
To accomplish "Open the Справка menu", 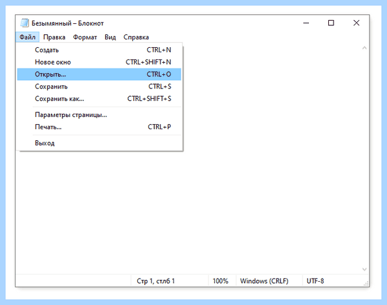I will pos(136,37).
